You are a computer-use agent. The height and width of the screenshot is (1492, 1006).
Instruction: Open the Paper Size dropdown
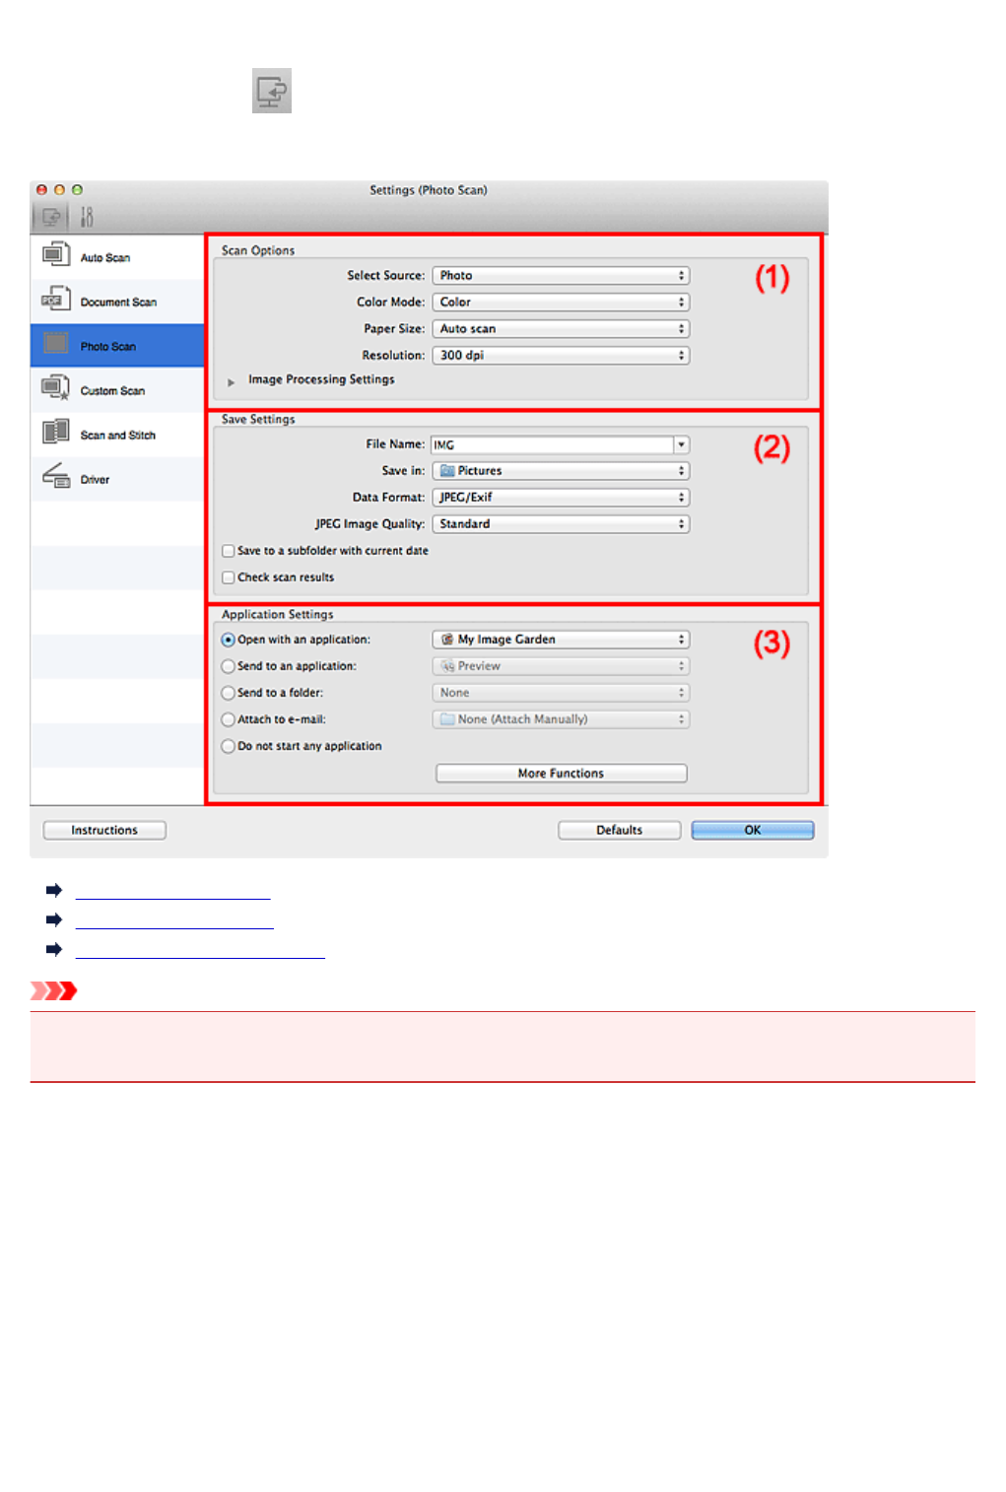pos(561,329)
